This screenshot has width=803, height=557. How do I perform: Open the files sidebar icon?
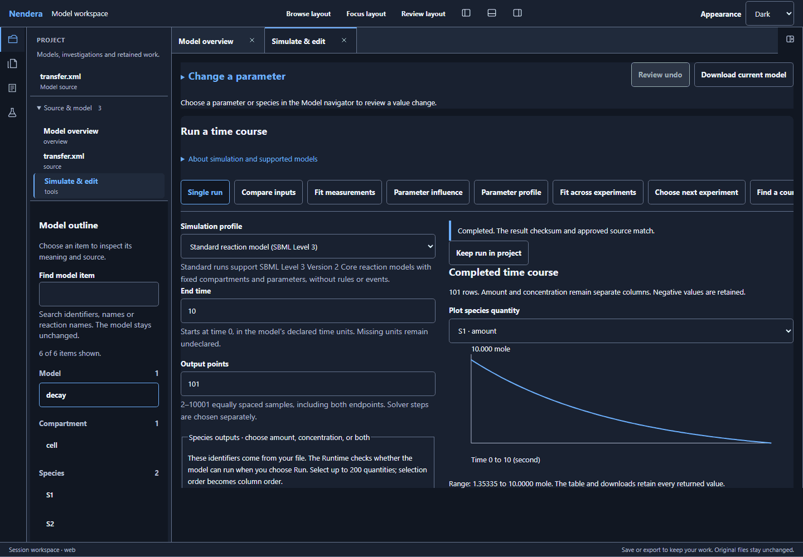(13, 63)
